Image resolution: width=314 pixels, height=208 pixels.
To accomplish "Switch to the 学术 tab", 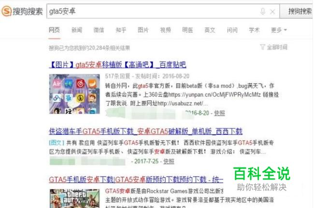I will (254, 30).
